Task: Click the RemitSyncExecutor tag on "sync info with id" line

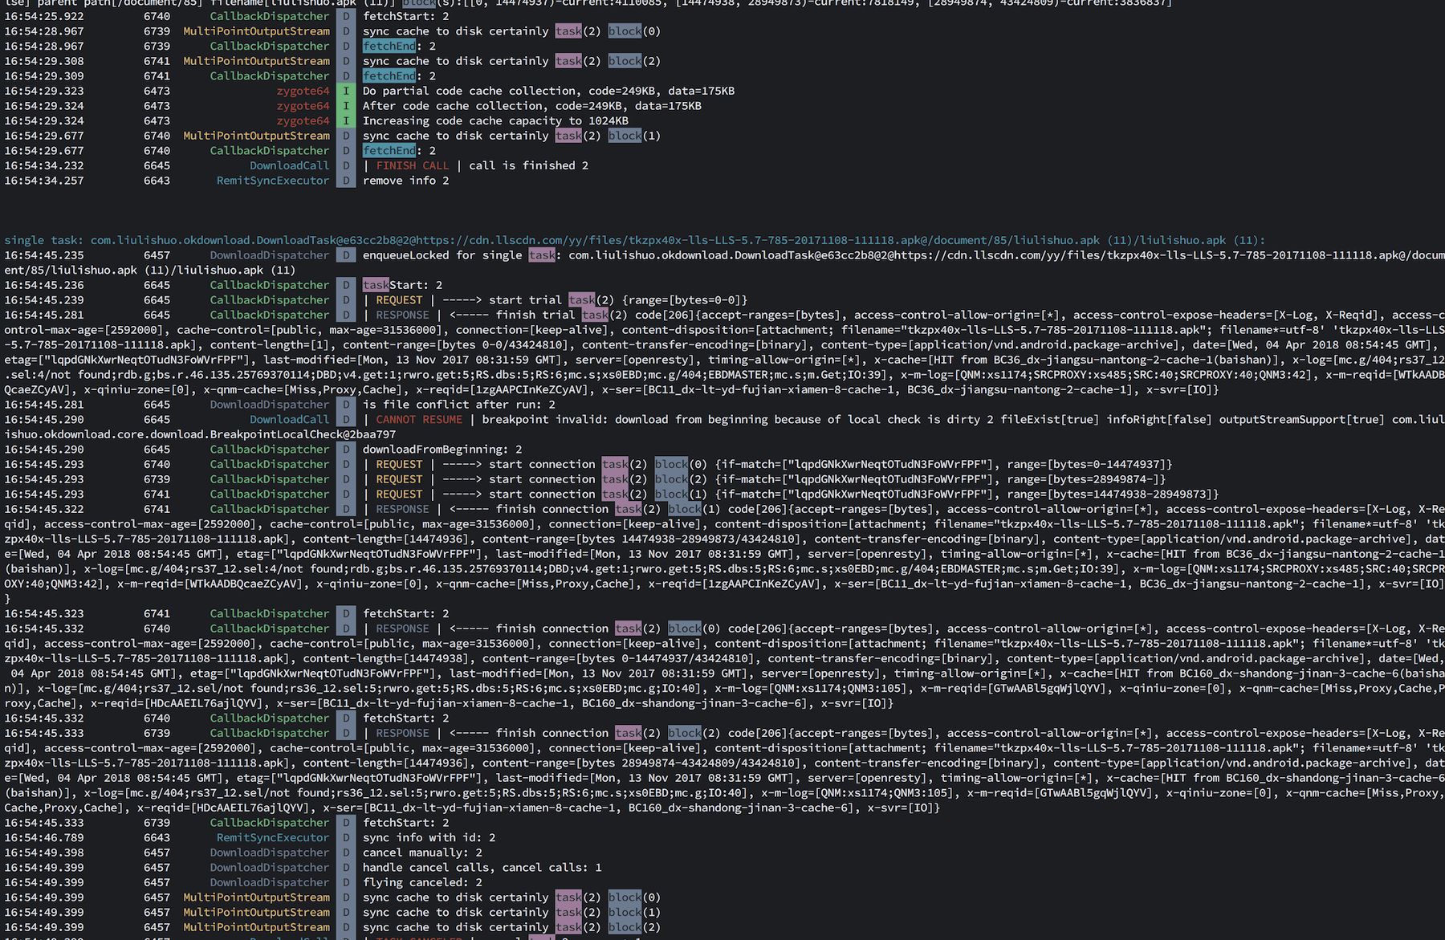Action: [x=272, y=837]
